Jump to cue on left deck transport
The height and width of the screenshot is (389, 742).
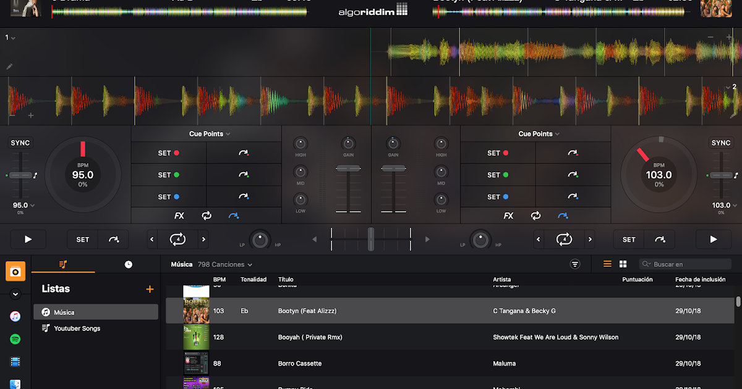click(114, 240)
